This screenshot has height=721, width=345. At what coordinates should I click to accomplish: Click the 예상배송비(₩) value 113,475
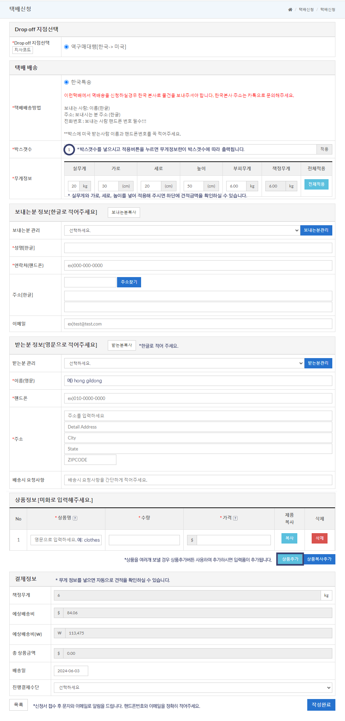[x=199, y=633]
